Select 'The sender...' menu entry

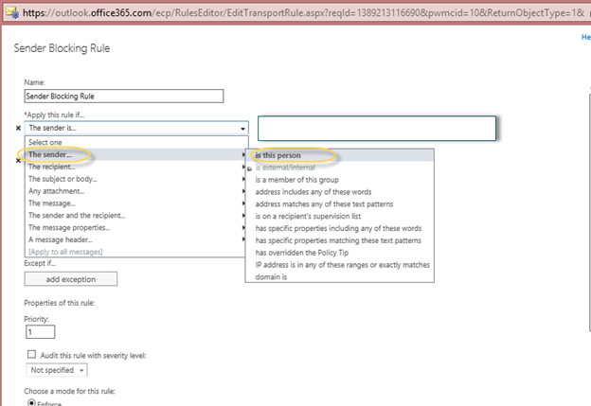tap(134, 154)
